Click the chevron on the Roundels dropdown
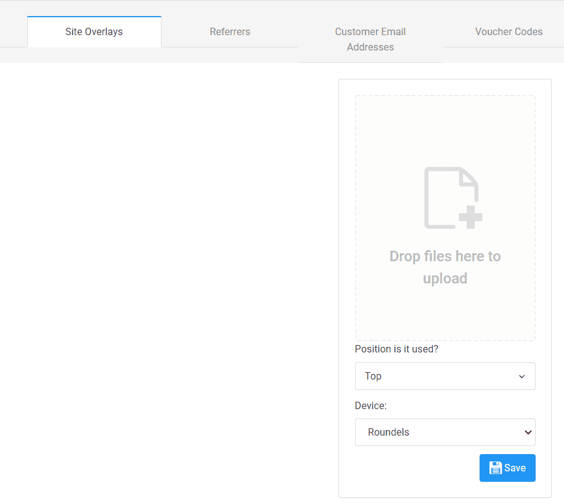The image size is (564, 504). tap(528, 432)
